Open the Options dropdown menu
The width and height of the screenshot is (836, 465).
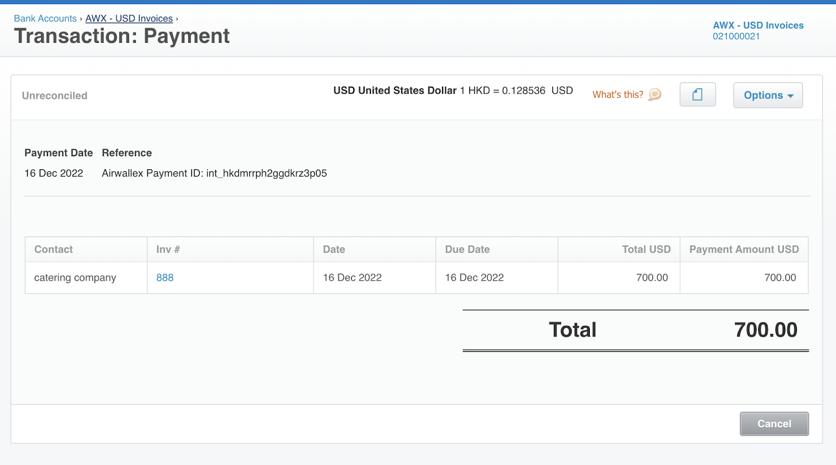[x=768, y=95]
